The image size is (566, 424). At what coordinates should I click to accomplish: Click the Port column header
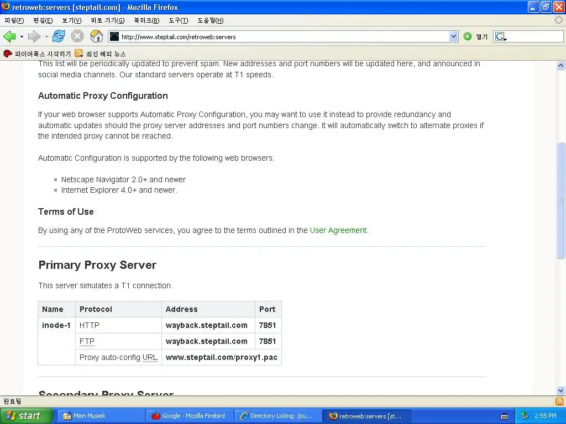268,309
